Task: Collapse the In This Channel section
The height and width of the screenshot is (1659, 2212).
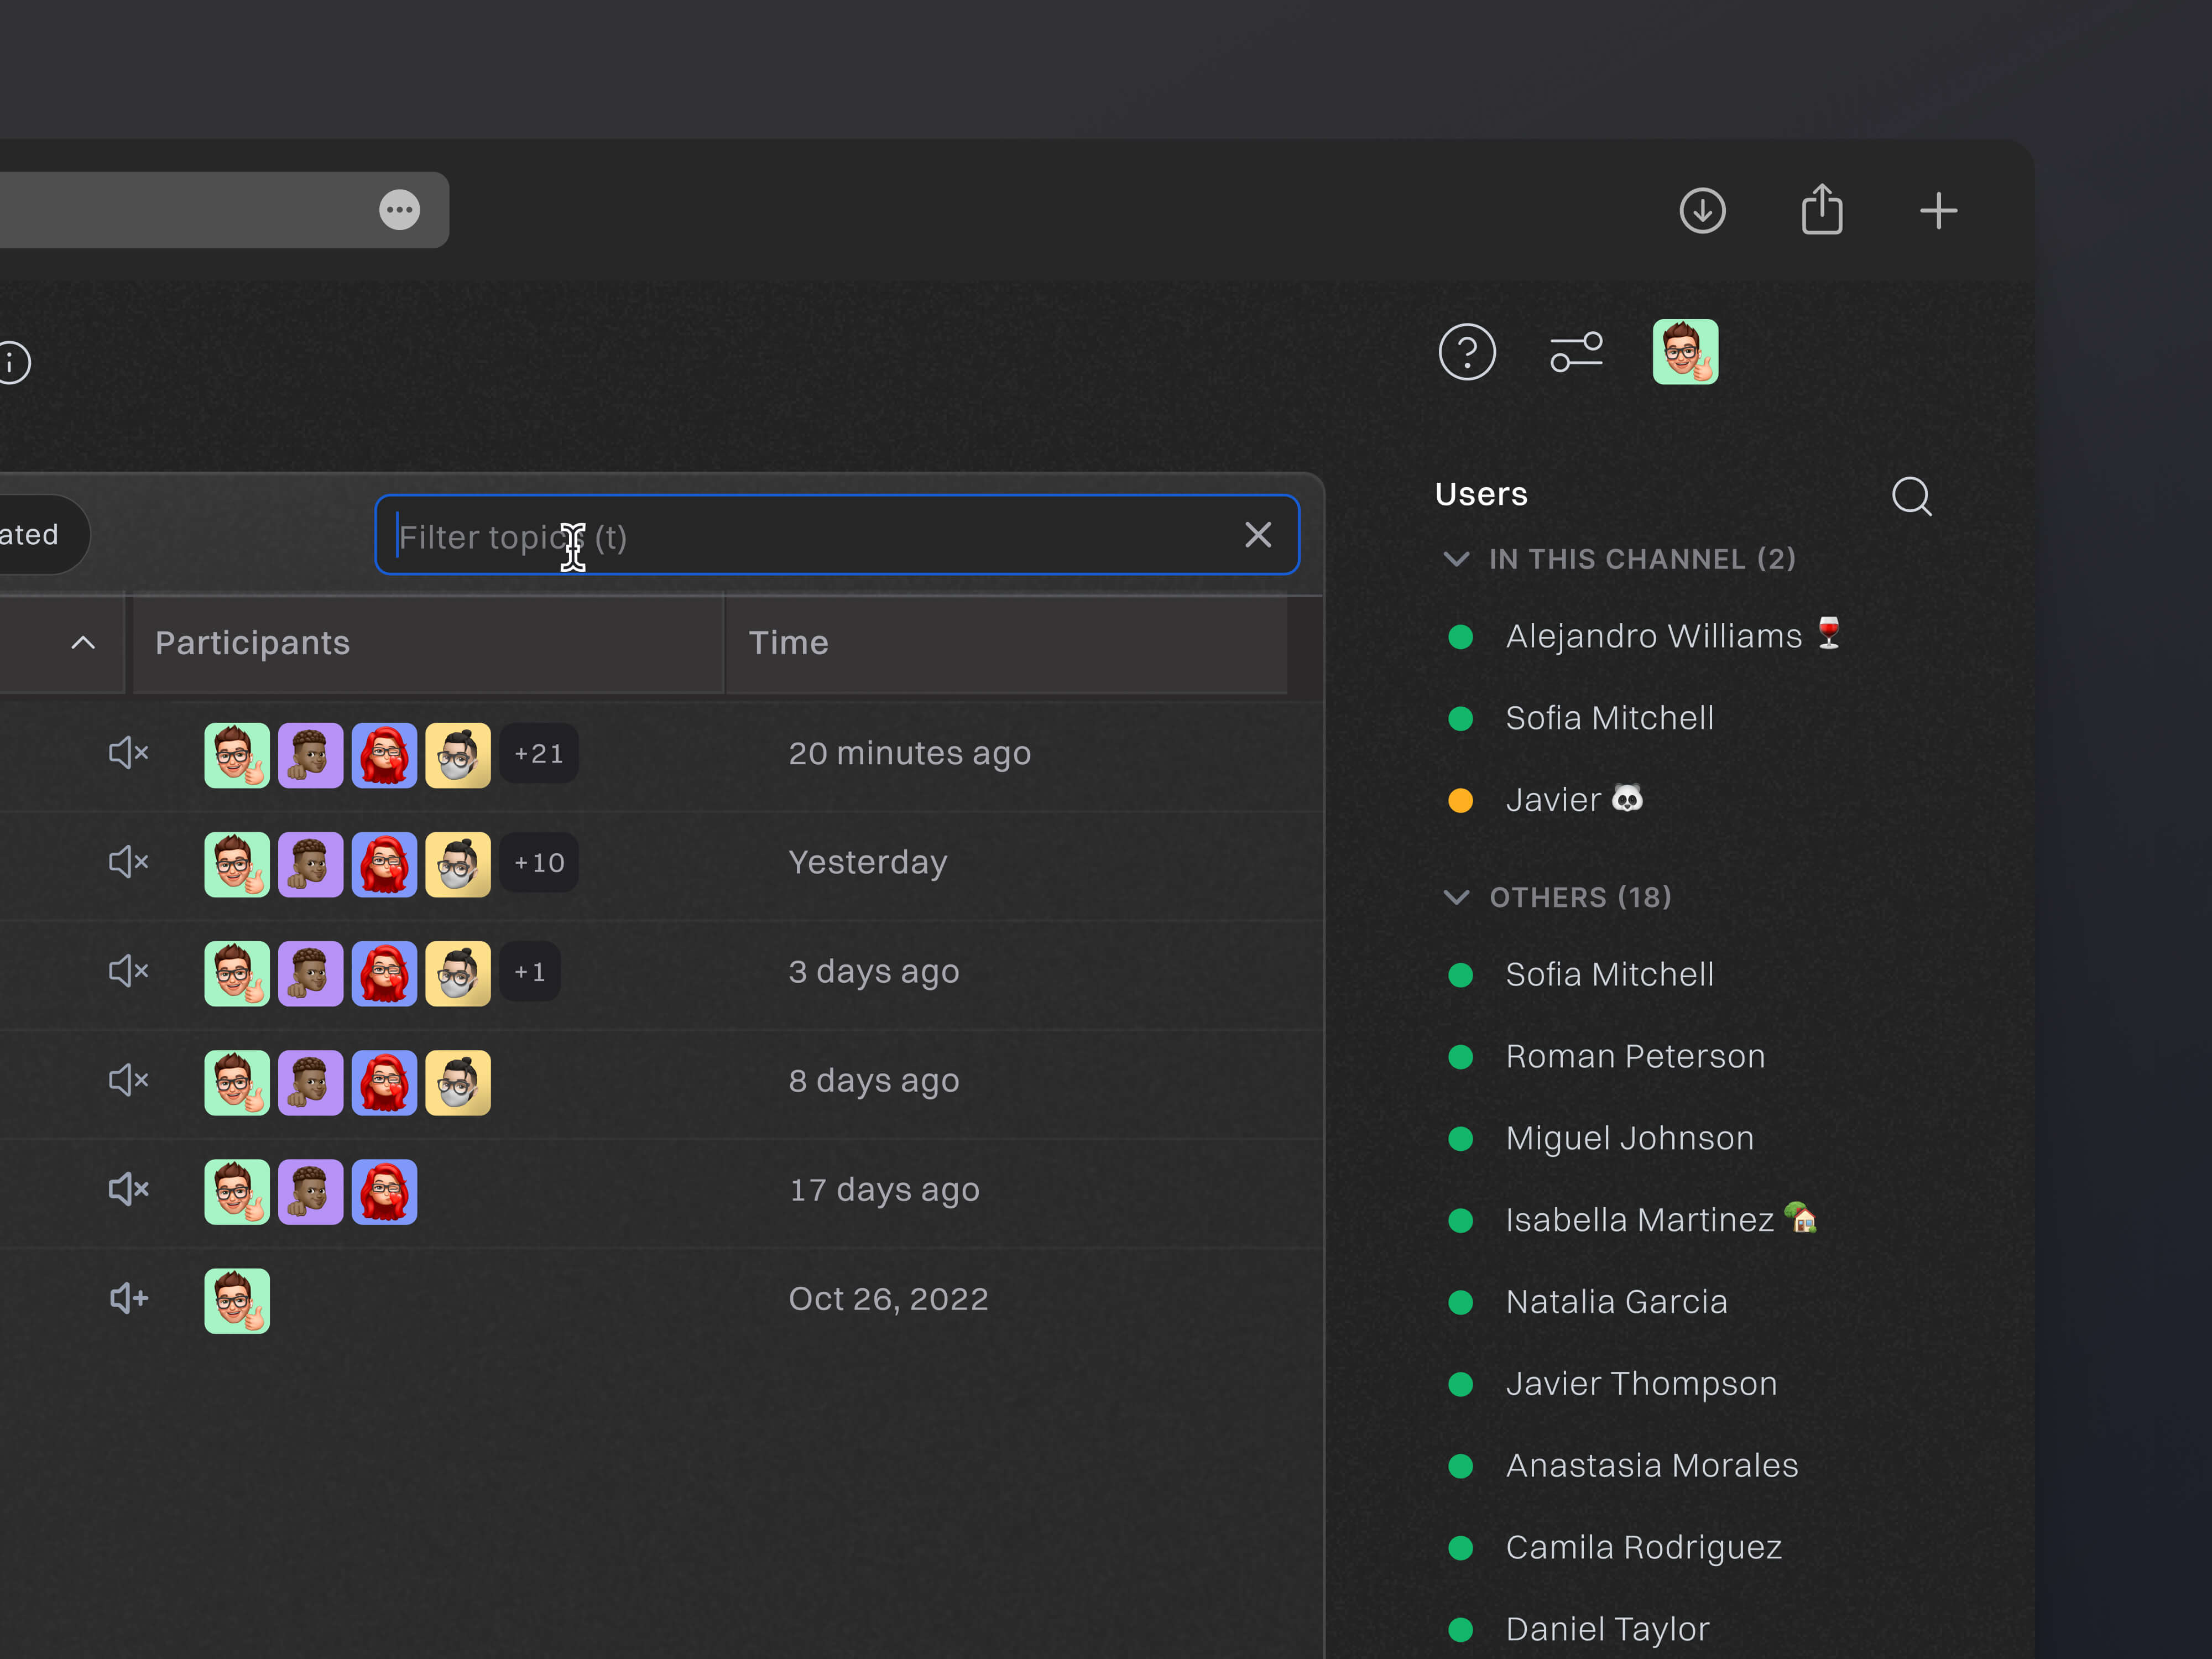Action: click(x=1457, y=559)
